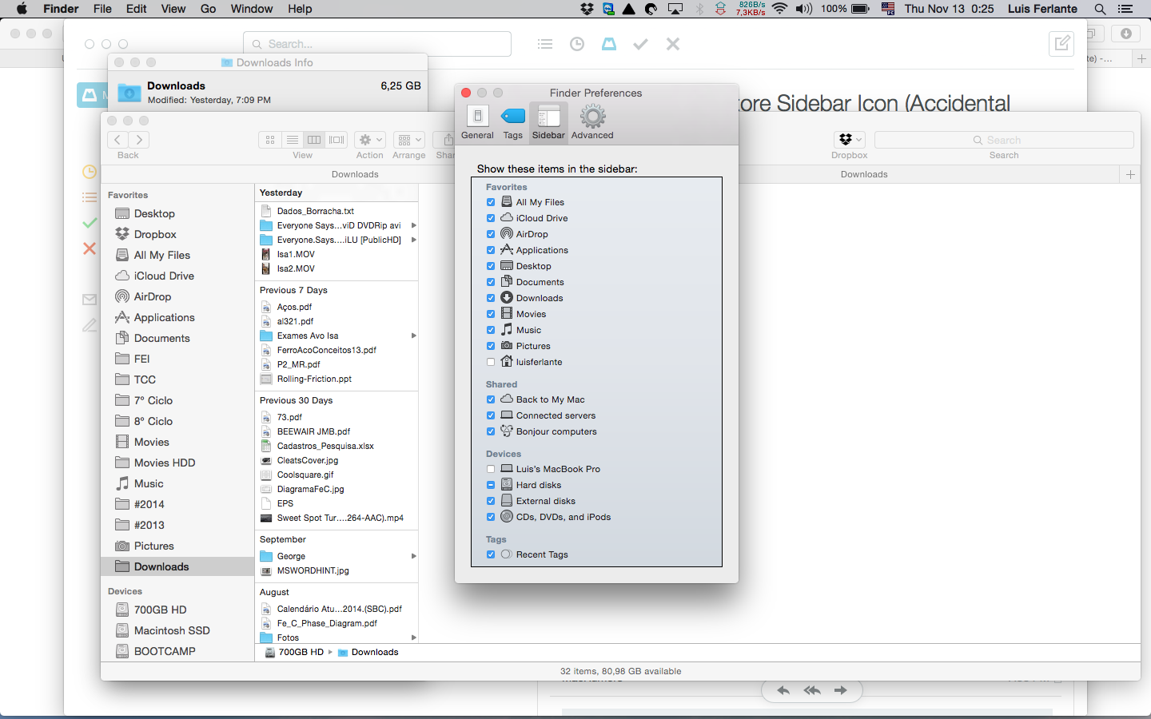Click reply arrow in background window
The height and width of the screenshot is (719, 1151).
tap(783, 690)
